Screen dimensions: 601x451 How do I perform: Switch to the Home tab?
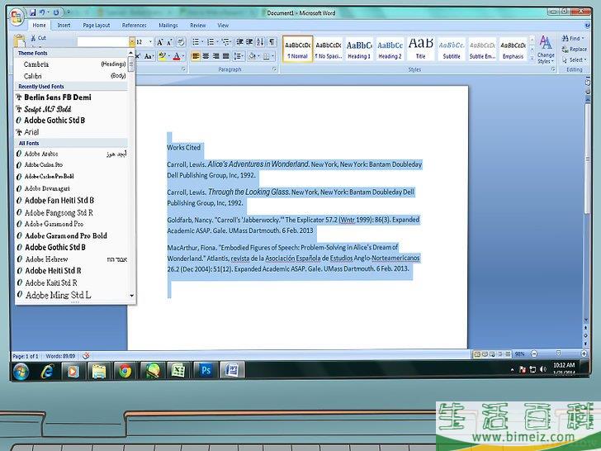[x=39, y=26]
